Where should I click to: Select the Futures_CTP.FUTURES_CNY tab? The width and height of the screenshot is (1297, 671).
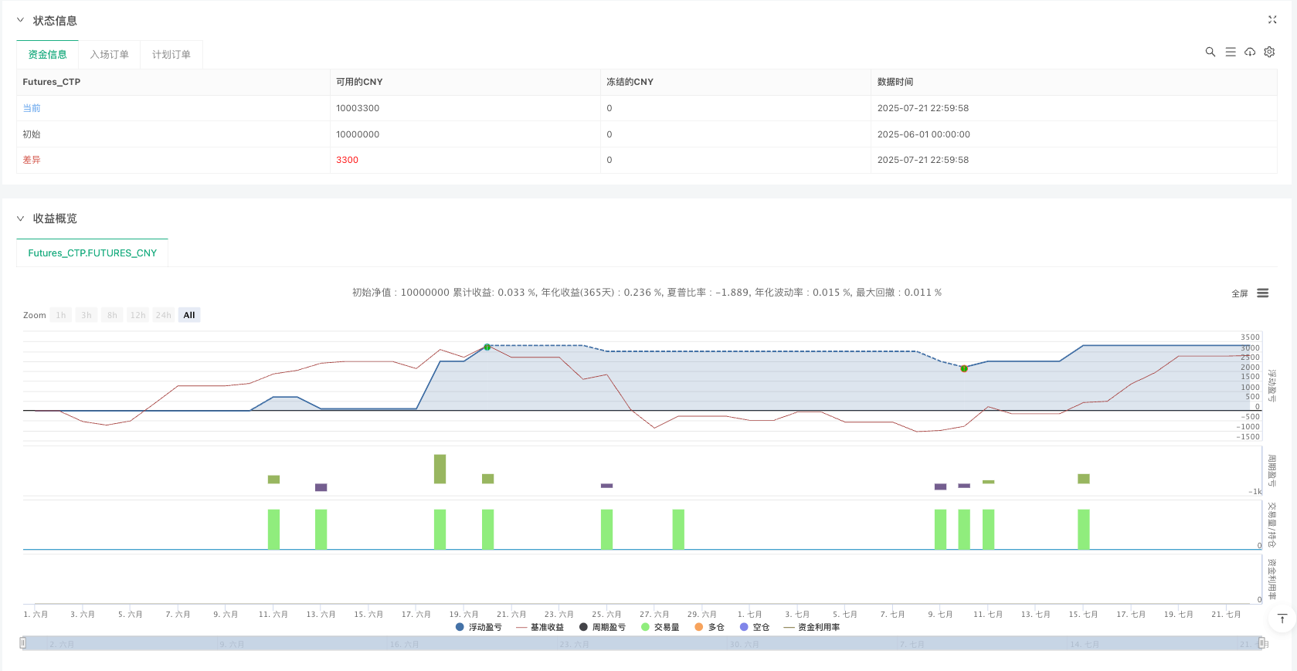click(x=93, y=253)
